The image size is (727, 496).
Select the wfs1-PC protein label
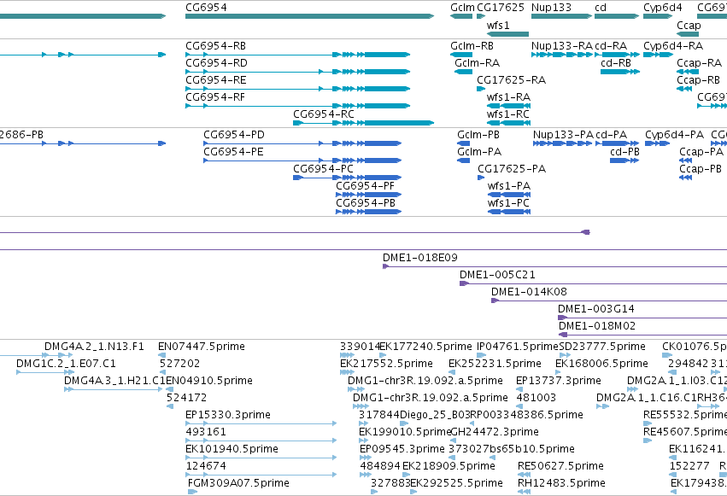click(x=508, y=203)
